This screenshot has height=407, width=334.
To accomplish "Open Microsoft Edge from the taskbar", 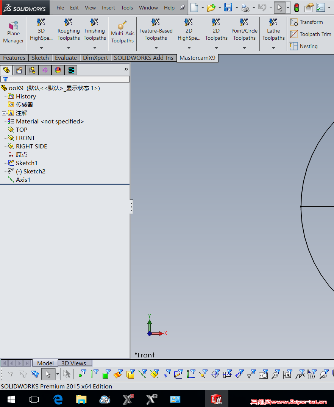I will (58, 399).
